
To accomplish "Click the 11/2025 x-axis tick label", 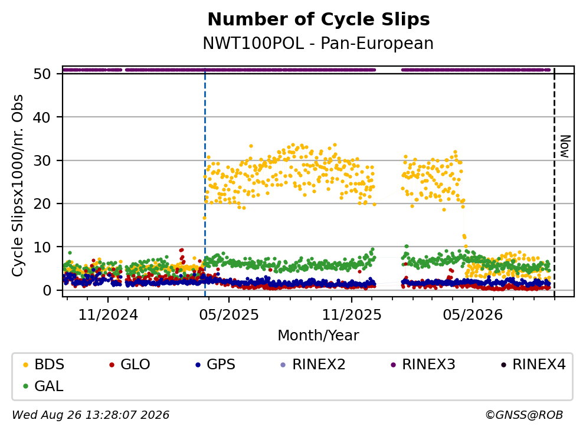I will coord(352,315).
